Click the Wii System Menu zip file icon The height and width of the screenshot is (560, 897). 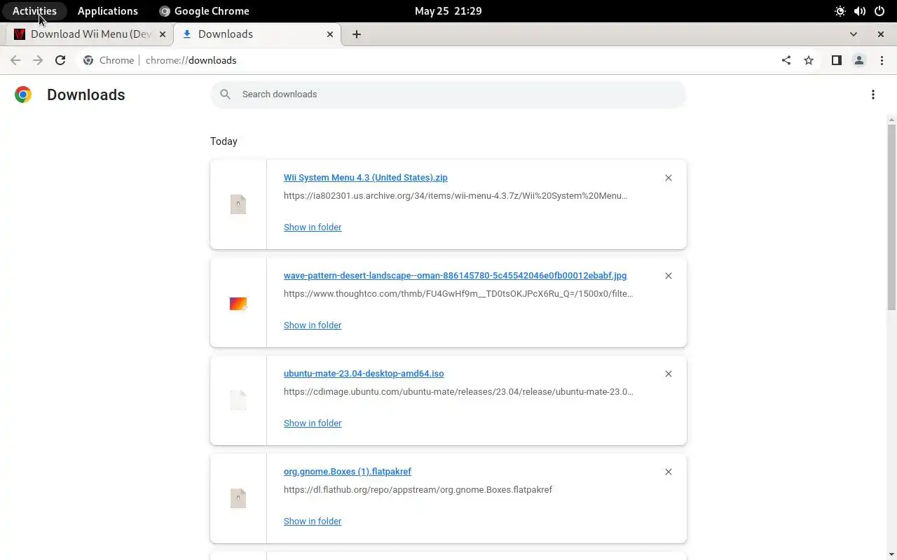(238, 204)
